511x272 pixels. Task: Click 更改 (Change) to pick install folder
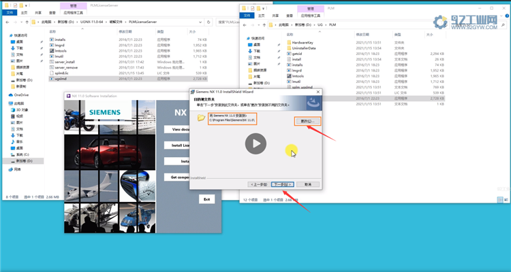pos(307,121)
